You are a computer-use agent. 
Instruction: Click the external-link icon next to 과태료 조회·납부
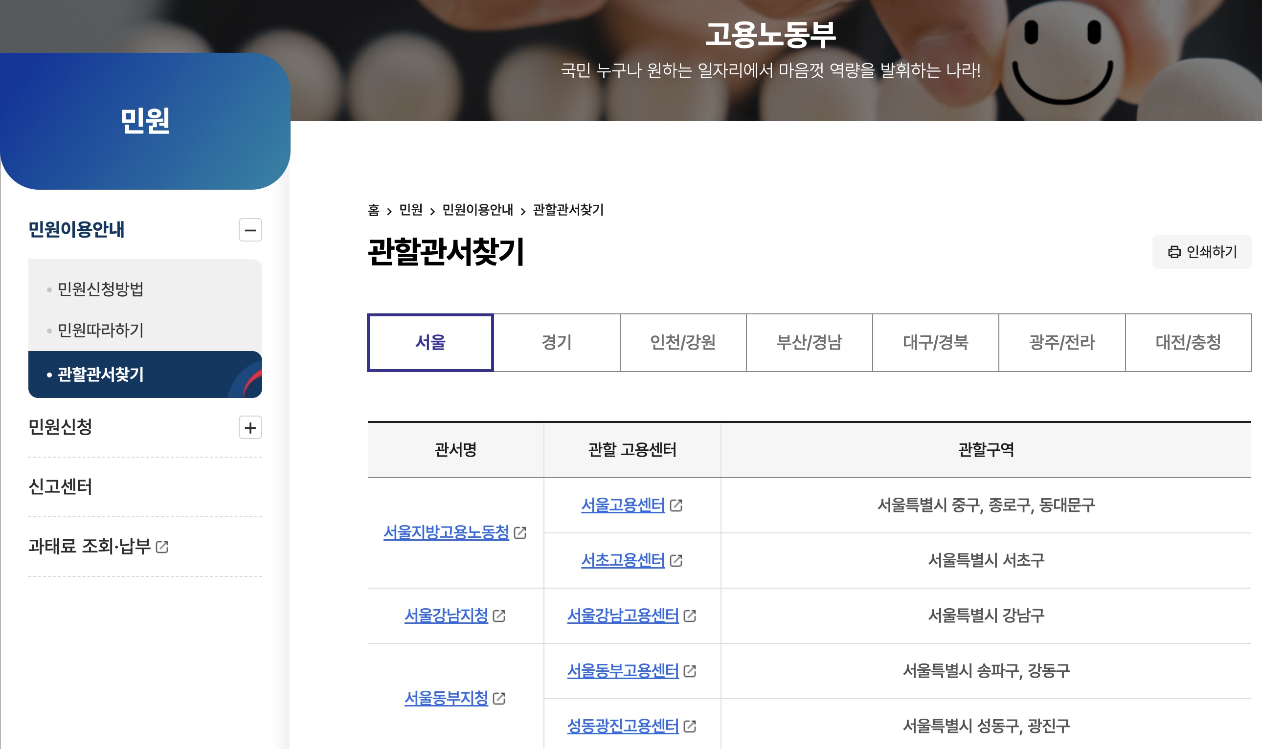162,546
